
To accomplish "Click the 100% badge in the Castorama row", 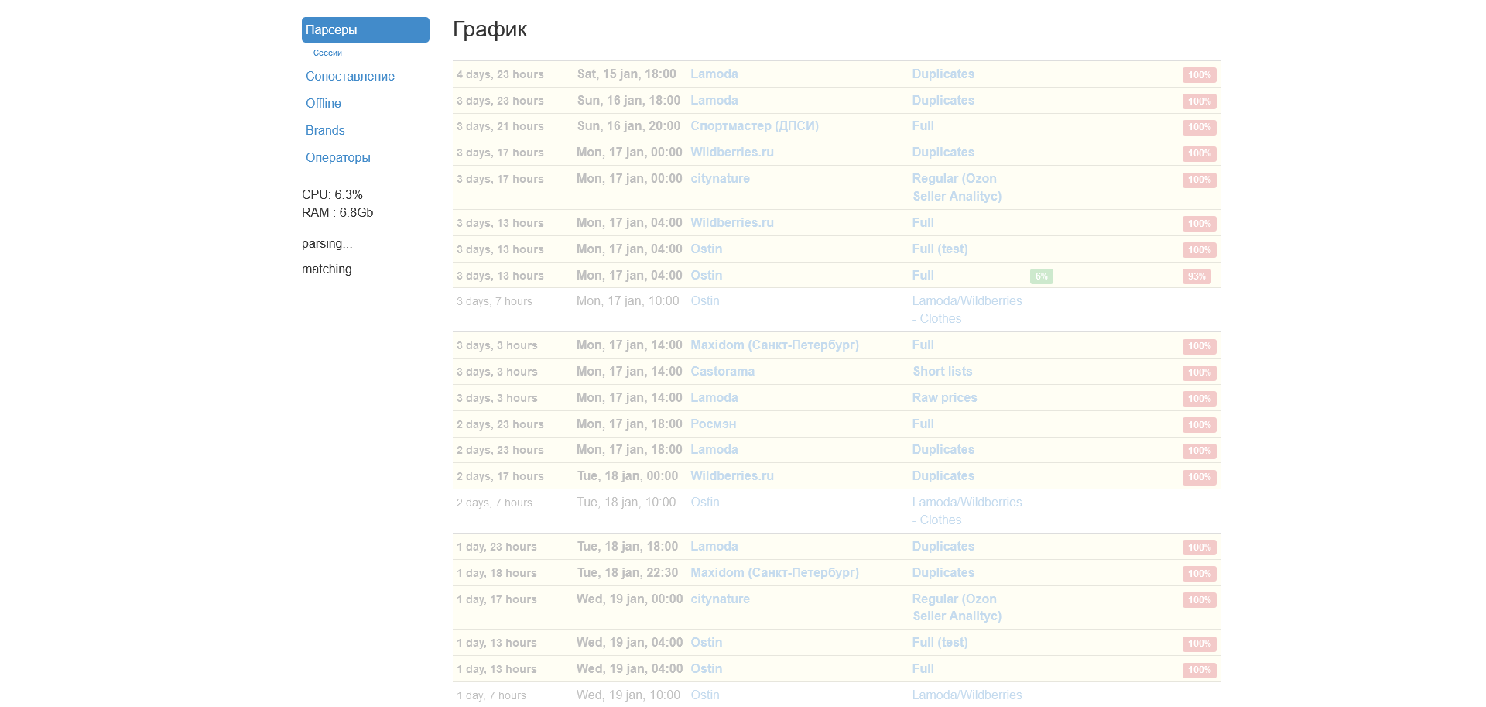I will tap(1199, 372).
